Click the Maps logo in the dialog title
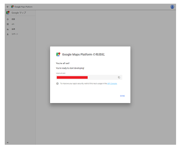 click(58, 55)
